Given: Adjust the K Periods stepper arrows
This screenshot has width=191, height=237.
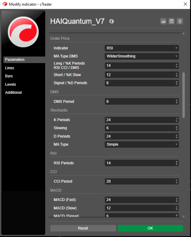Looking at the screenshot, I should (x=177, y=120).
